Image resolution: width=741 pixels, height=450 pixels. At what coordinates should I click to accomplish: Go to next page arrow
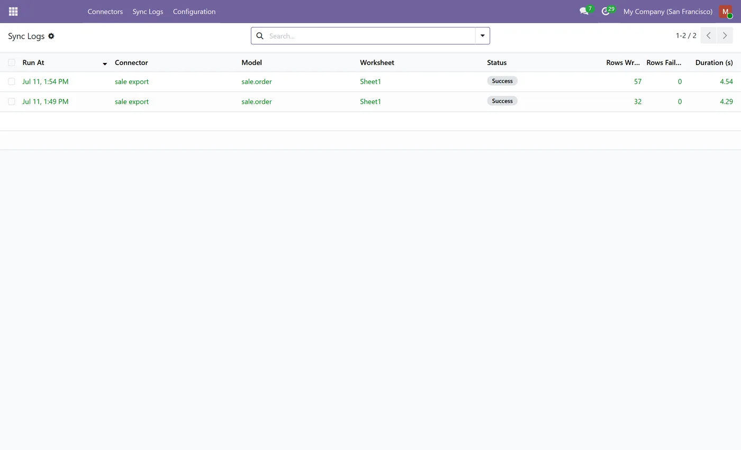[x=725, y=35]
